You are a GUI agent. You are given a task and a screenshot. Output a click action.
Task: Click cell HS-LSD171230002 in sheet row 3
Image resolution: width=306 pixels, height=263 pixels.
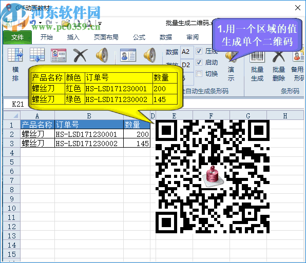coord(89,143)
